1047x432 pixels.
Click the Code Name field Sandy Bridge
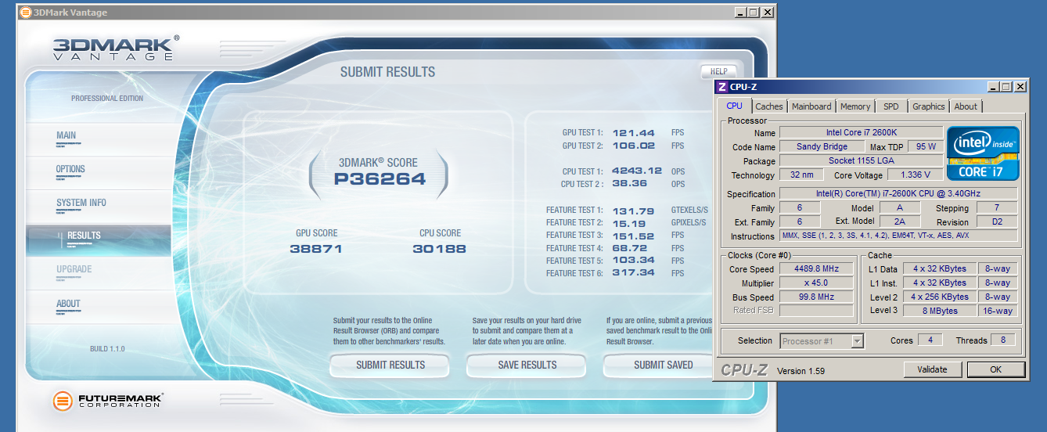(822, 147)
